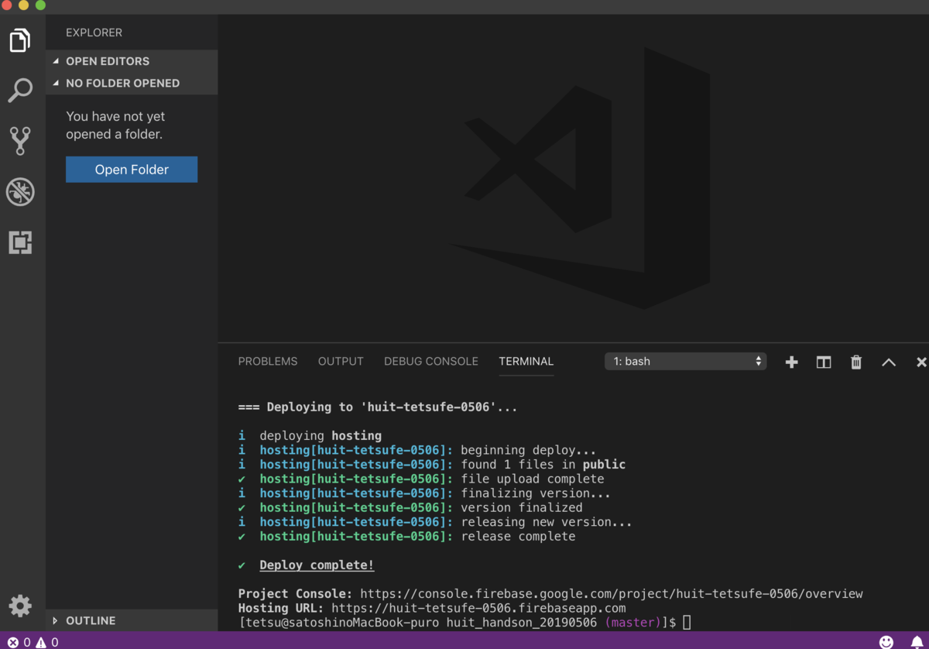Click the 'release complete' terminal line

(x=407, y=537)
